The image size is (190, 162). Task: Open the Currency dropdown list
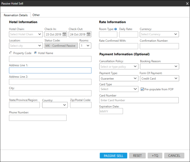click(x=176, y=34)
